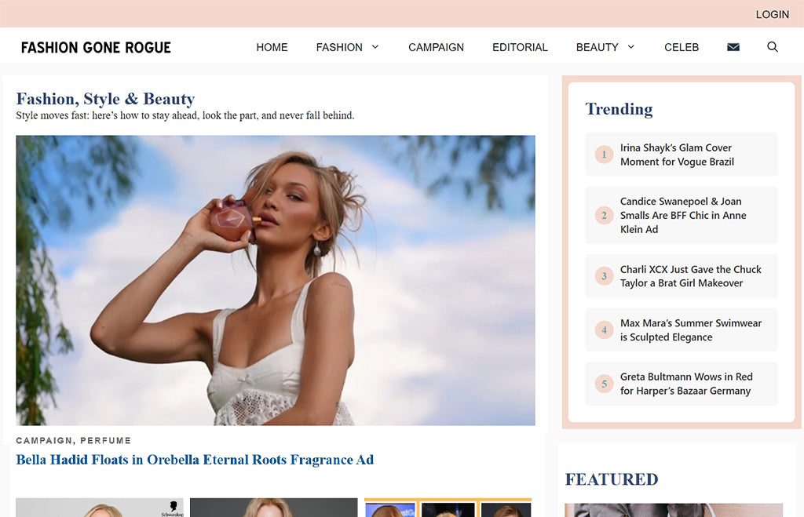This screenshot has width=804, height=517.
Task: Select the Trending heading
Action: click(619, 109)
